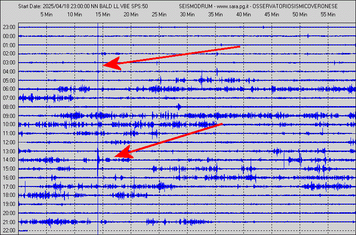
Task: Select the 04:00 hour trace label
Action: pyautogui.click(x=9, y=72)
